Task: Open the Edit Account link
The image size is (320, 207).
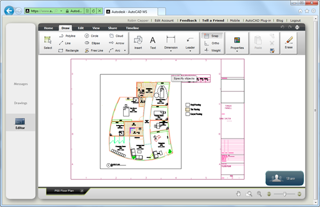Action: [x=164, y=20]
